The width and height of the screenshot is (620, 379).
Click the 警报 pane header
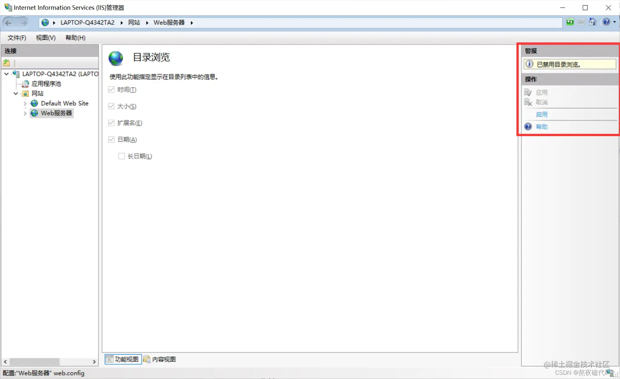(x=570, y=51)
